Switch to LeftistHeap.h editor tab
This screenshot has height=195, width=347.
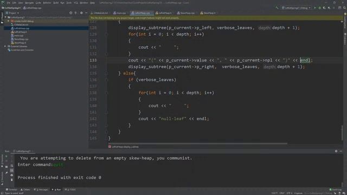point(164,13)
